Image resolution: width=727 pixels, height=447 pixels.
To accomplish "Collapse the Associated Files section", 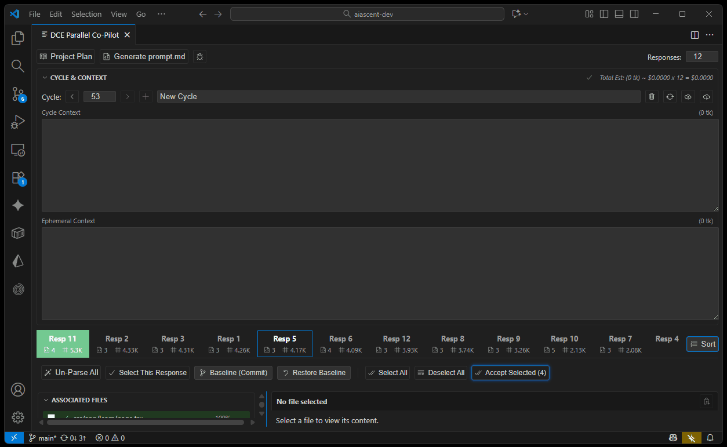I will (46, 400).
